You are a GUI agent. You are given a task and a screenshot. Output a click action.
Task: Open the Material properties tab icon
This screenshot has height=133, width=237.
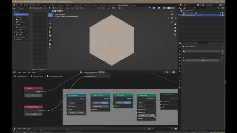(180, 88)
